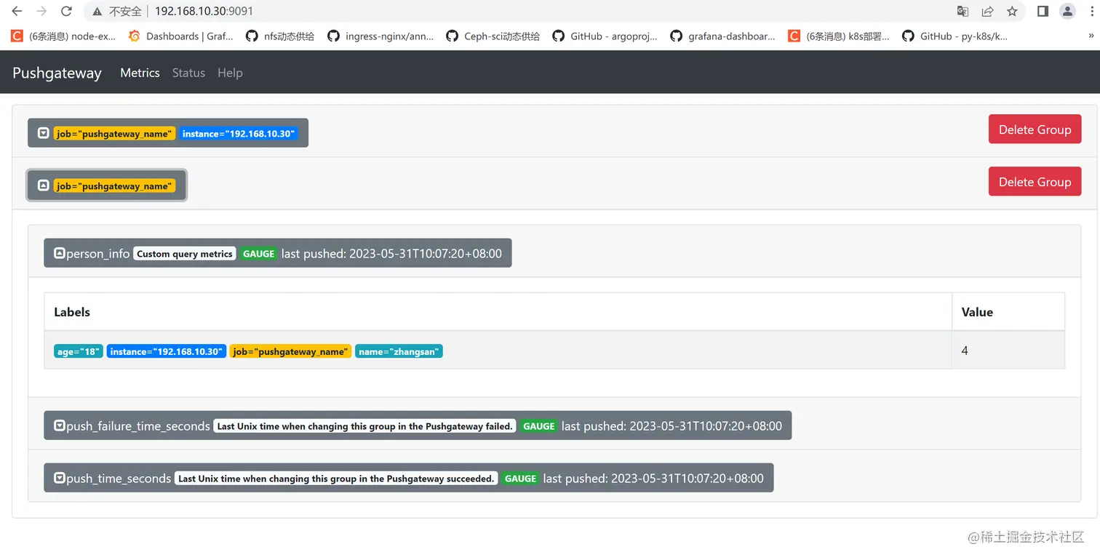Click the not-secure warning icon

[97, 12]
